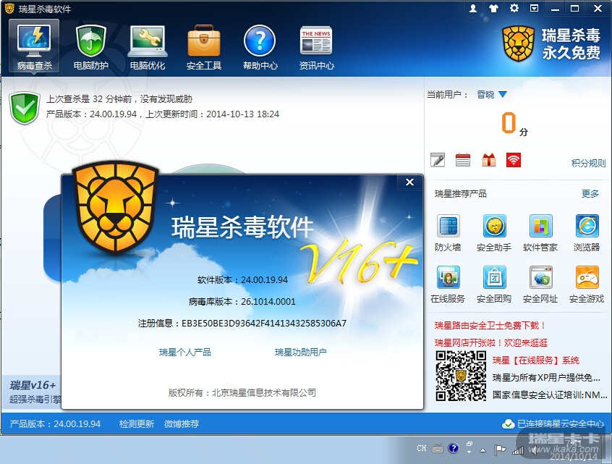
Task: Open the 安全工具 toolbox tab
Action: tap(204, 46)
